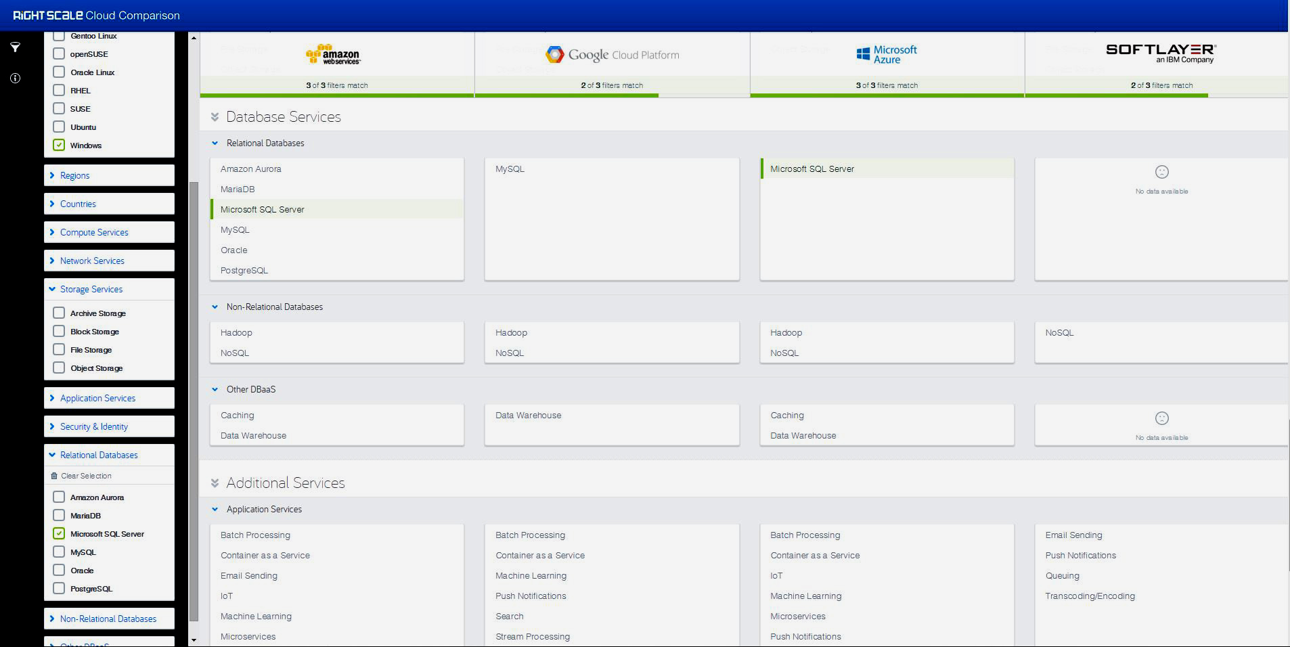Check the PostgreSQL filter checkbox
This screenshot has width=1290, height=647.
(59, 588)
